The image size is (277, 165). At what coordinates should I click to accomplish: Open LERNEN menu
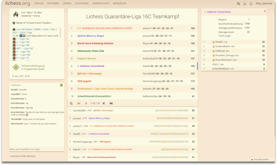tap(67, 4)
